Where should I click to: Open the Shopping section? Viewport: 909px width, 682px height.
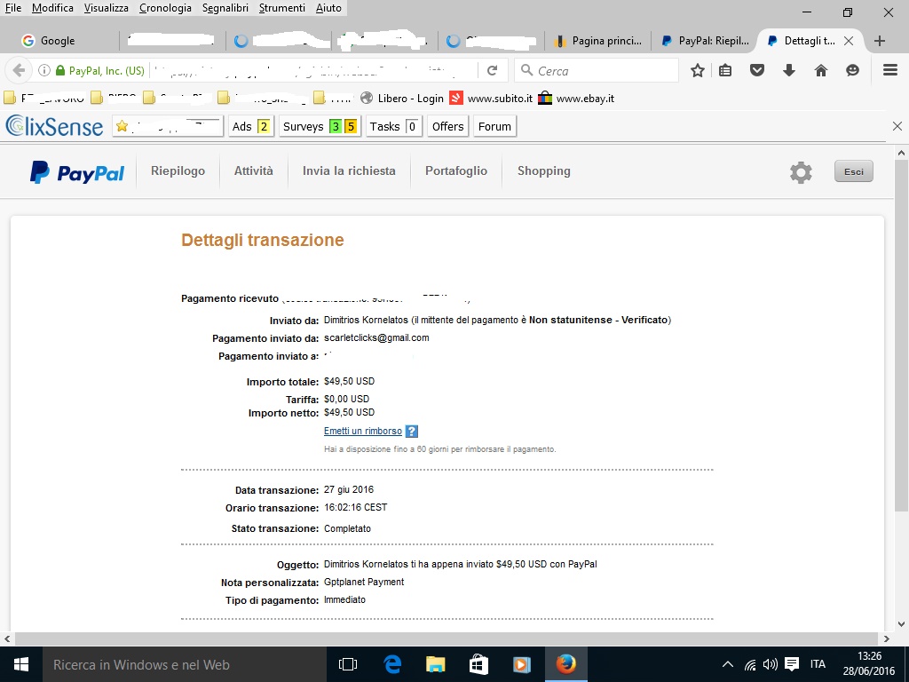tap(544, 171)
